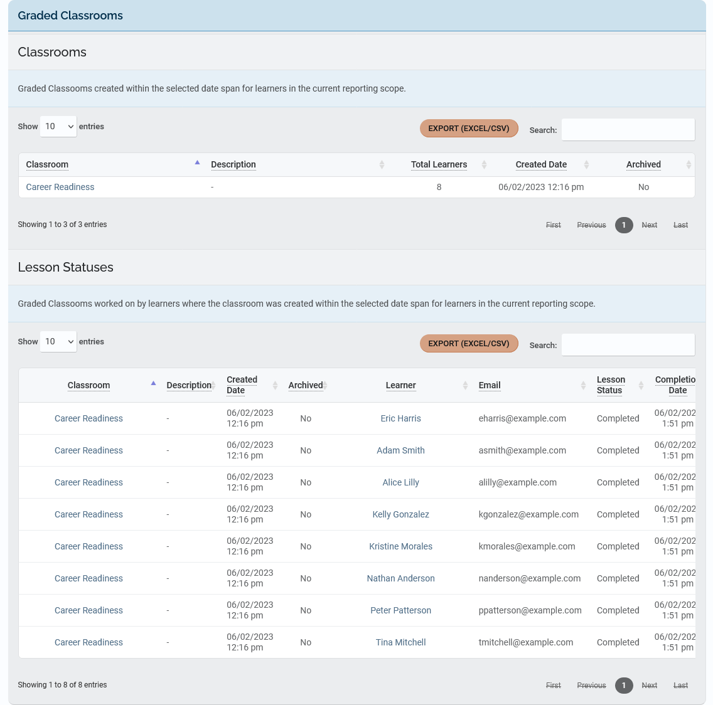Open Lesson Statuses show entries dropdown
The height and width of the screenshot is (705, 713).
[58, 341]
